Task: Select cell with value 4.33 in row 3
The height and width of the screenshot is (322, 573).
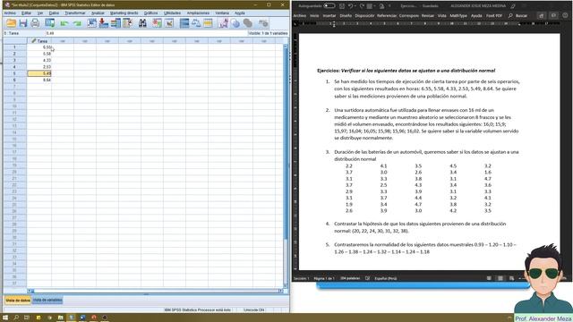Action: pos(39,60)
